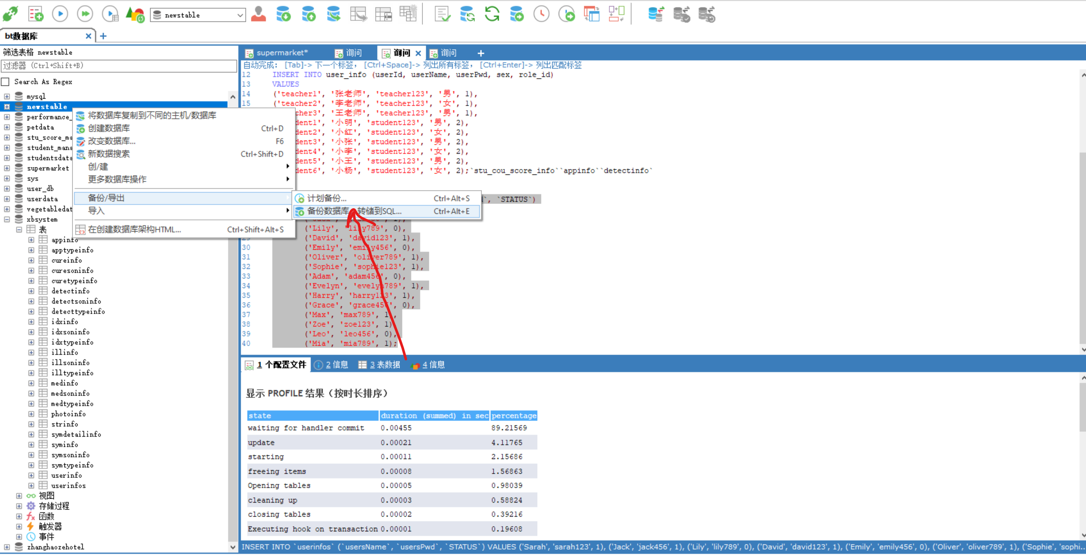
Task: Collapse the xbsystem database node
Action: [7, 219]
